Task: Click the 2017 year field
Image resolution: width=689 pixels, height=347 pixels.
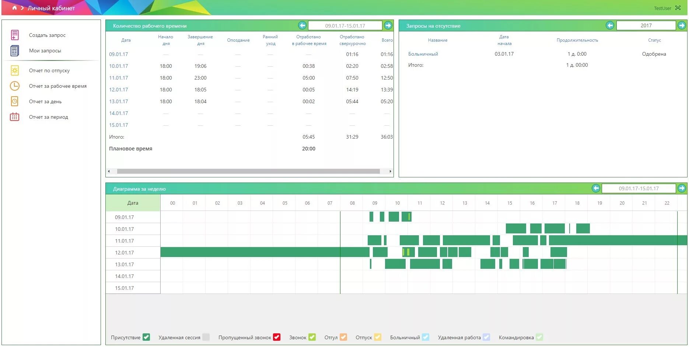Action: (646, 25)
